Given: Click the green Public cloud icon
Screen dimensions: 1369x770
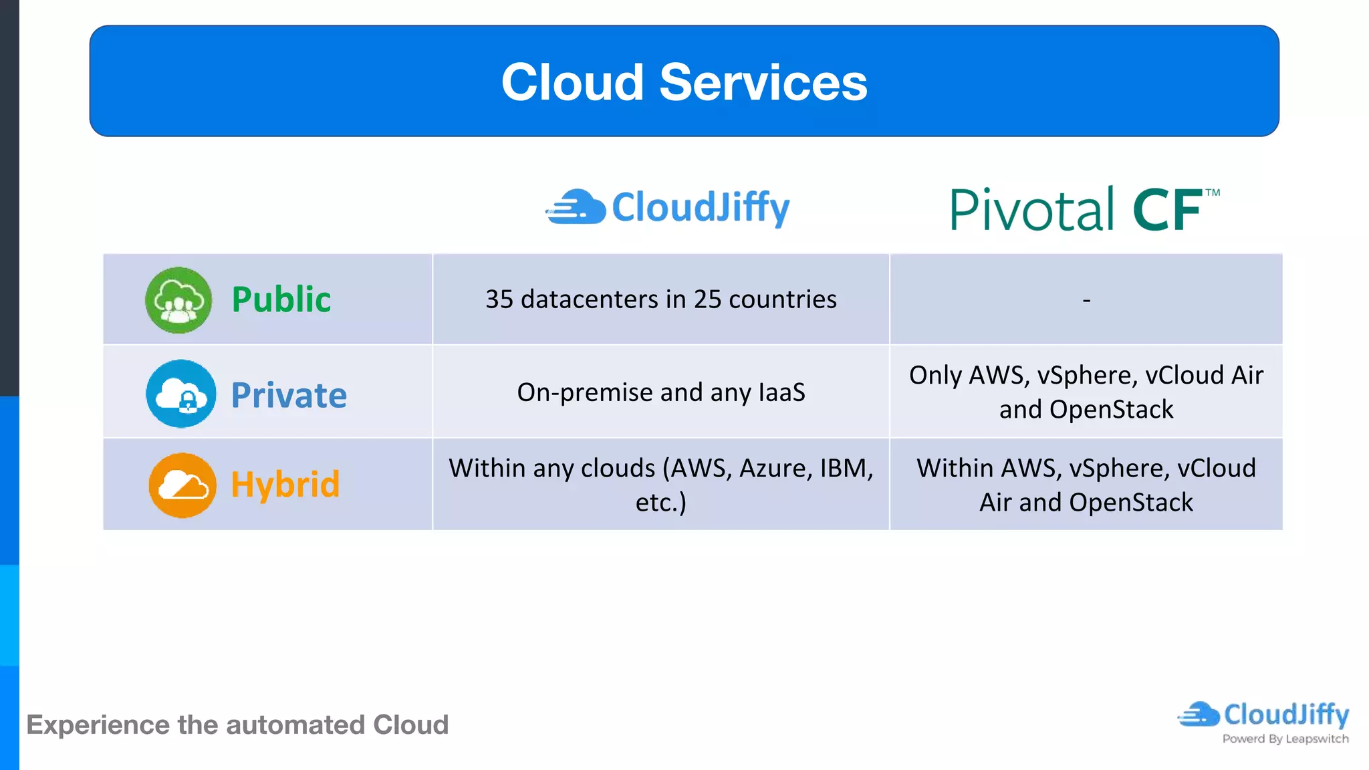Looking at the screenshot, I should tap(178, 300).
